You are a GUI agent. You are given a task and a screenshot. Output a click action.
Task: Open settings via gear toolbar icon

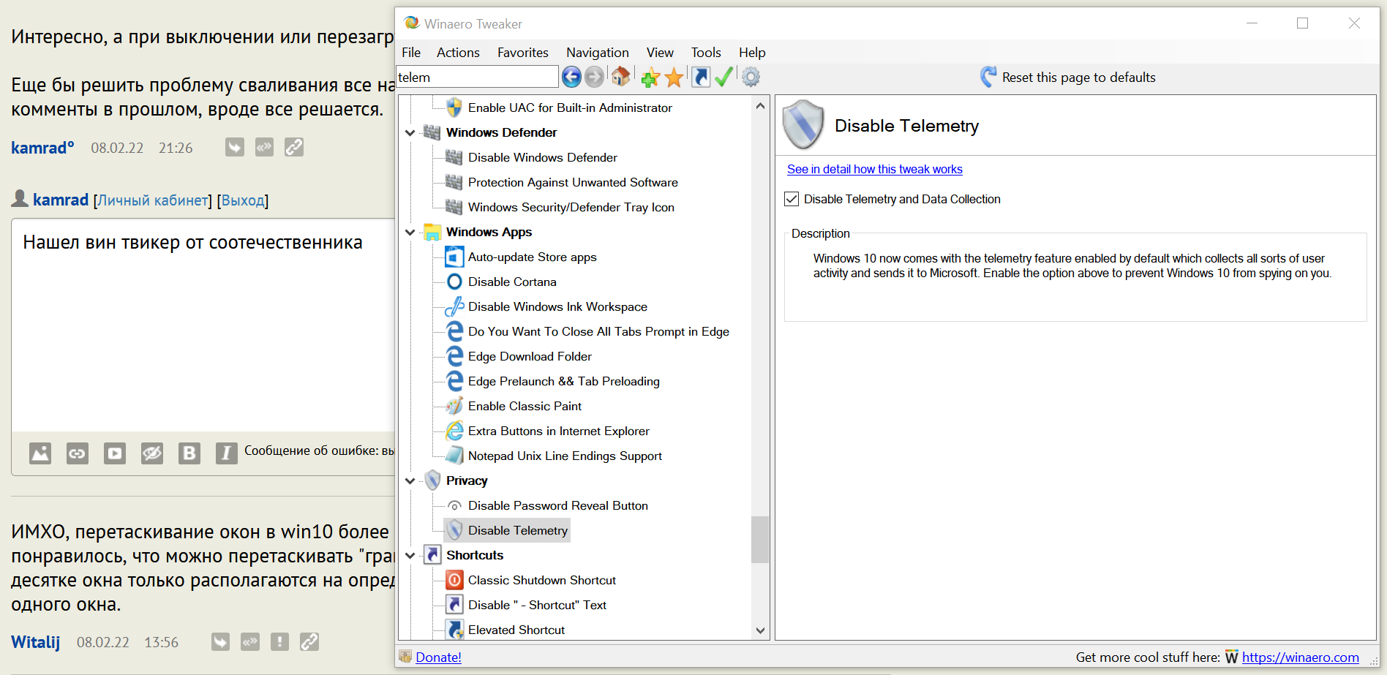(x=751, y=77)
